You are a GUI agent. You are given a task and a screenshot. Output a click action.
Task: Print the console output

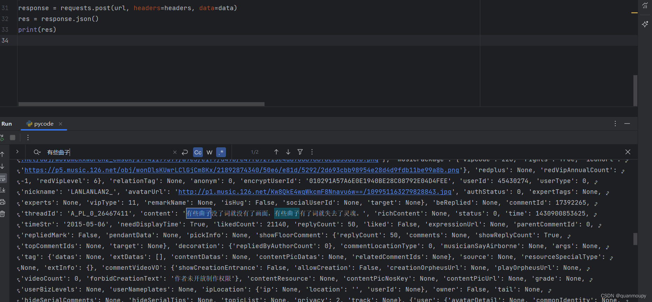click(2, 202)
